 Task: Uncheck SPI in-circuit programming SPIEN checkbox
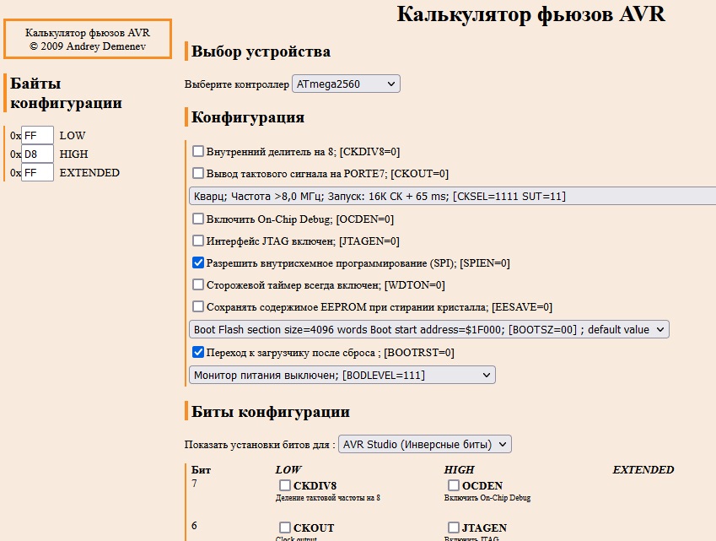click(197, 262)
